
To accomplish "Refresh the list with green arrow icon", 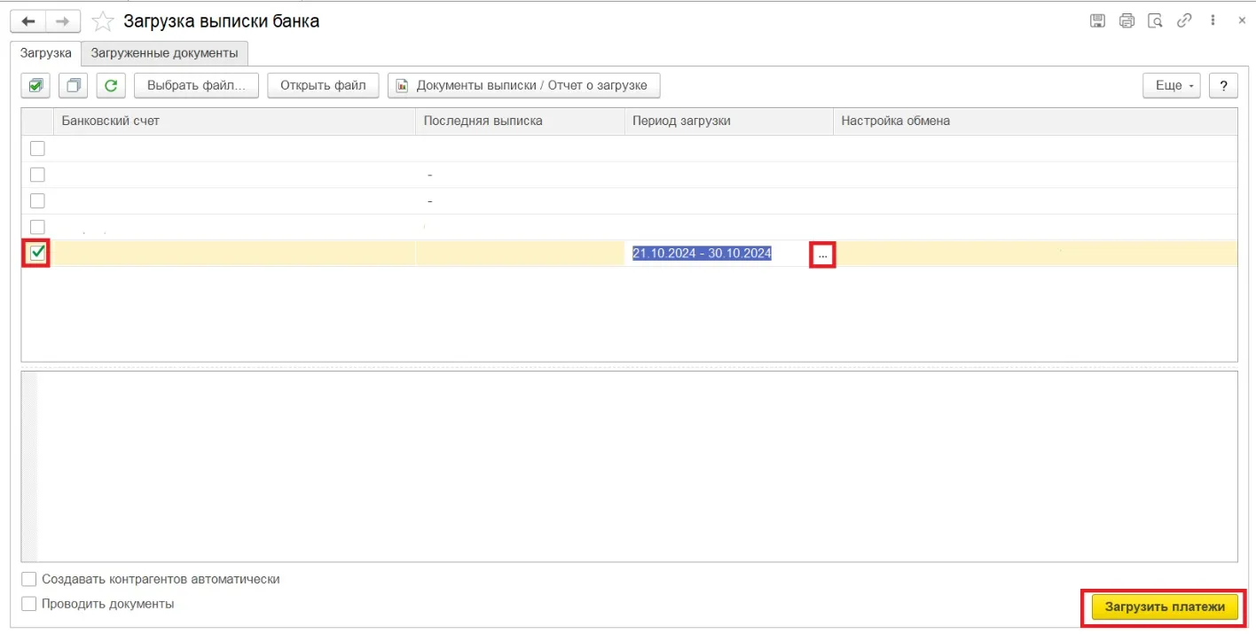I will [x=111, y=86].
